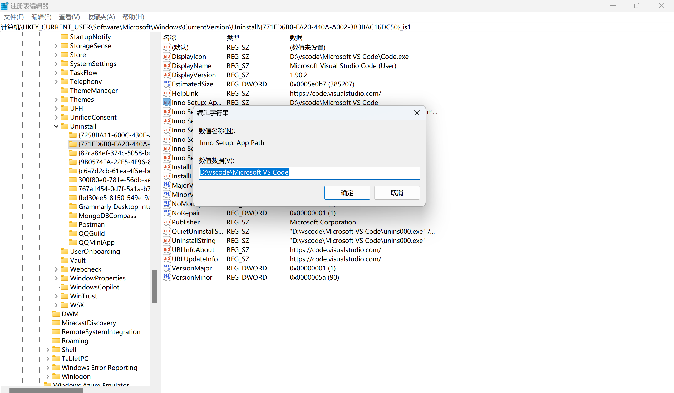Click the binary icon beside EstimatedSize value
Image resolution: width=674 pixels, height=393 pixels.
[x=167, y=84]
